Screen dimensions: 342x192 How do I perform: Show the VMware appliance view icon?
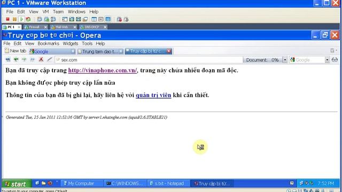(101, 19)
